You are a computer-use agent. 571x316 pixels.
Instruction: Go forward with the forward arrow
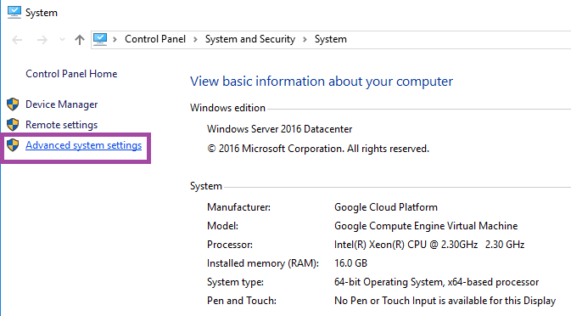point(42,39)
